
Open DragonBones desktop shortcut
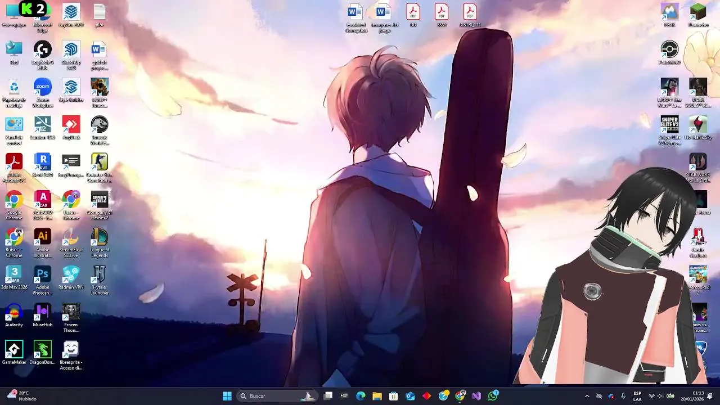(43, 353)
